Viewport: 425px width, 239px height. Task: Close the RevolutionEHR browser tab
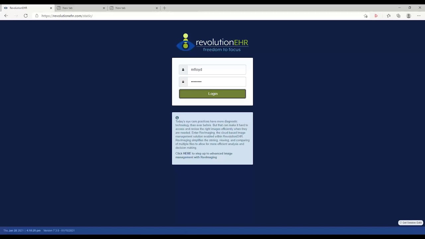[51, 8]
